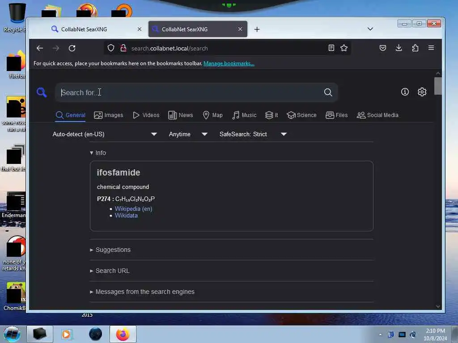Select the Images search category

coord(109,115)
